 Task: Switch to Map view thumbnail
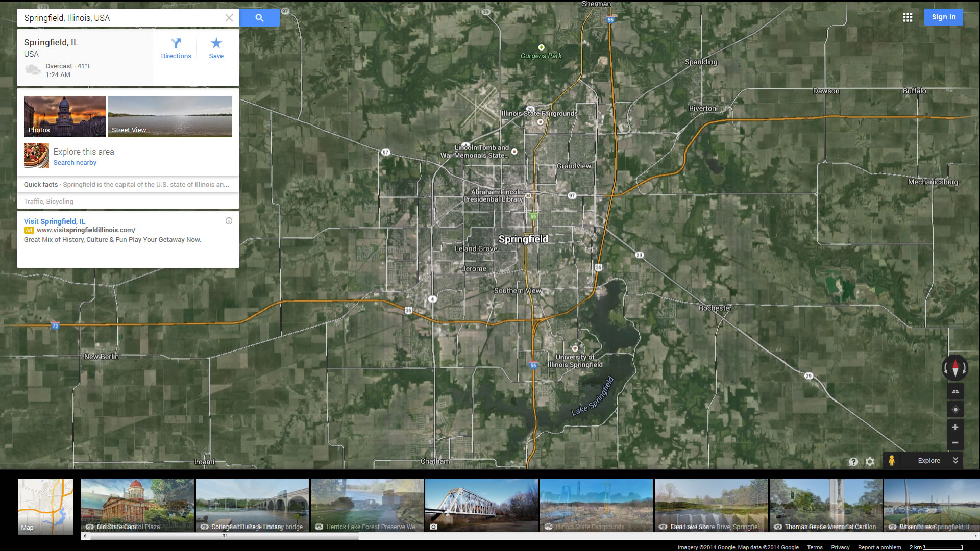pos(45,506)
